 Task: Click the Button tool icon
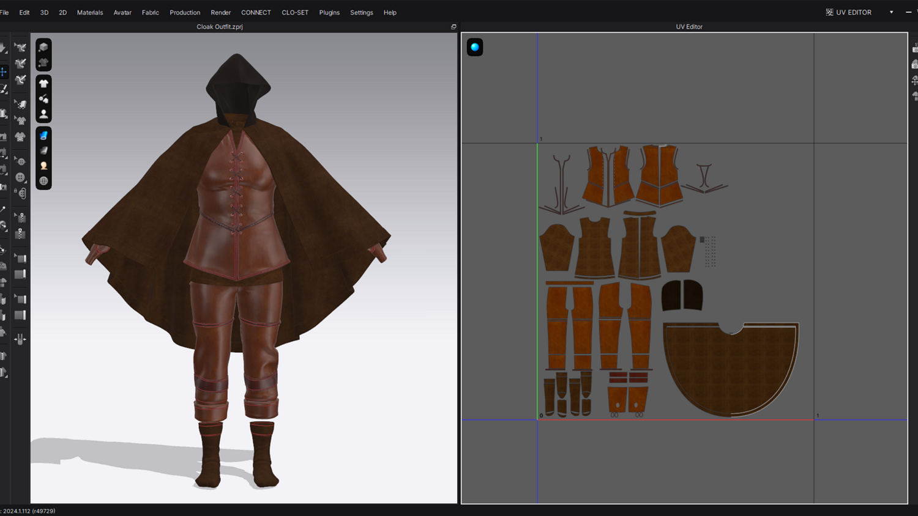click(x=20, y=177)
